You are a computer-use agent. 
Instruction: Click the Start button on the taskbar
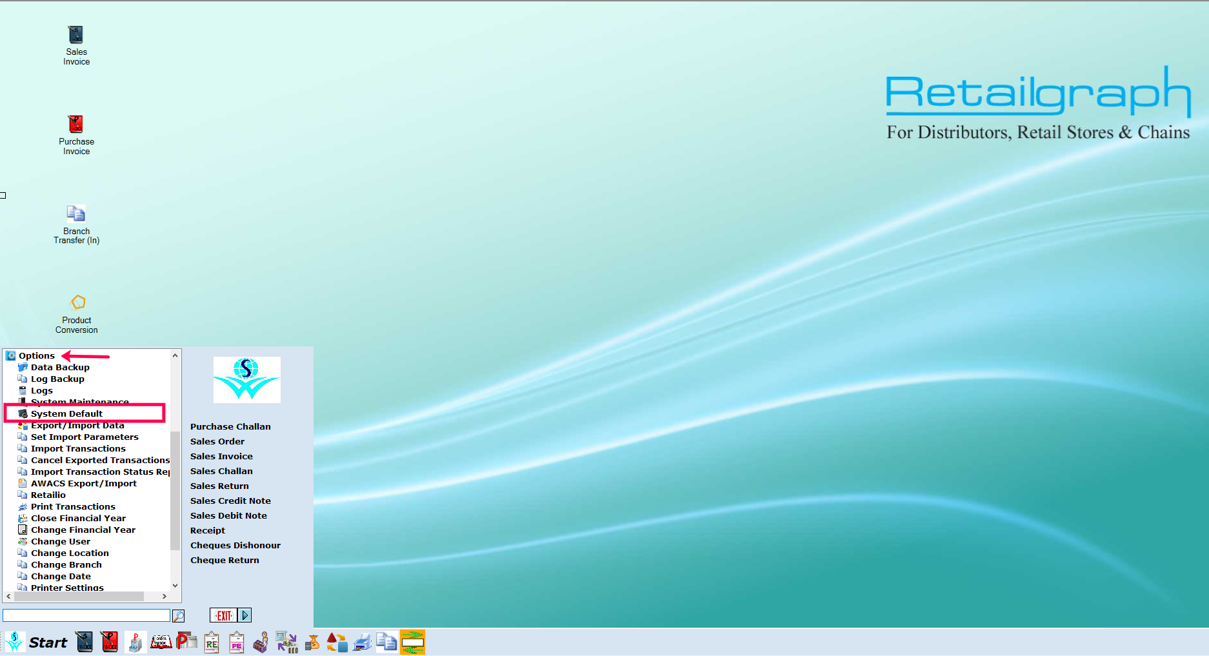tap(48, 642)
